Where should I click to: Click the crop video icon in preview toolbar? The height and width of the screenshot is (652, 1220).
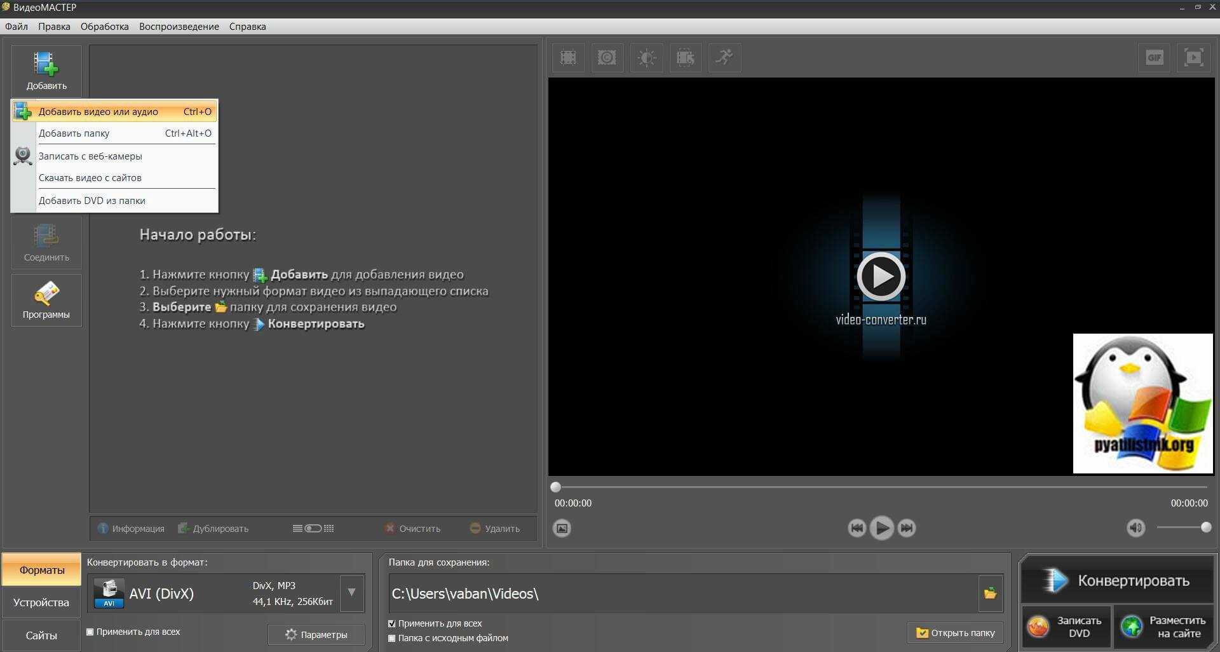568,58
